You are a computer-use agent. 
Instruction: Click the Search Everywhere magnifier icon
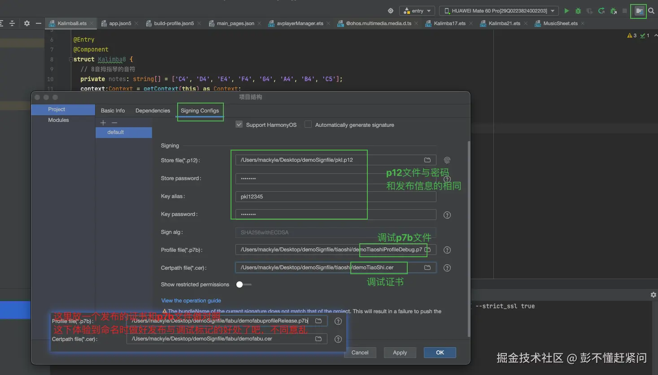pos(651,11)
